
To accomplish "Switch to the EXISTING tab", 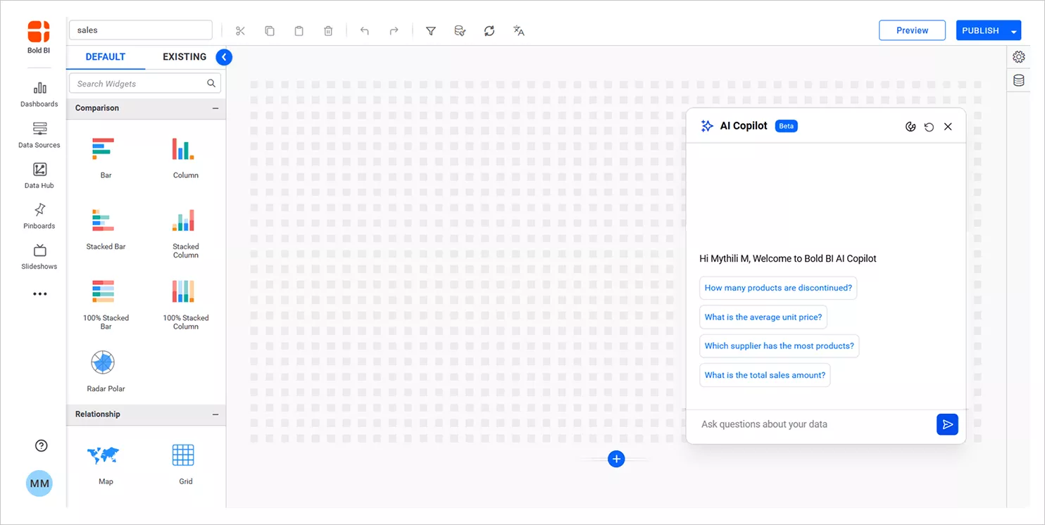I will point(184,56).
